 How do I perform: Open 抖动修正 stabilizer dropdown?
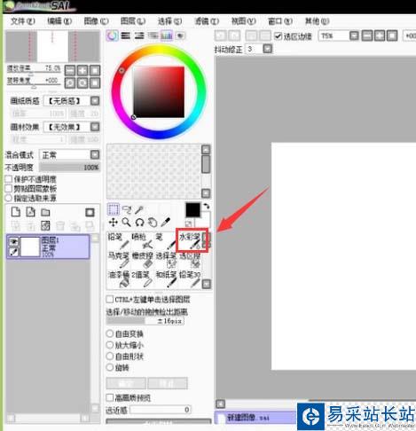tap(267, 49)
